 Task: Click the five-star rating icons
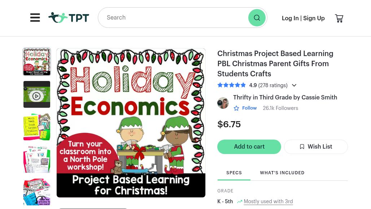(232, 85)
